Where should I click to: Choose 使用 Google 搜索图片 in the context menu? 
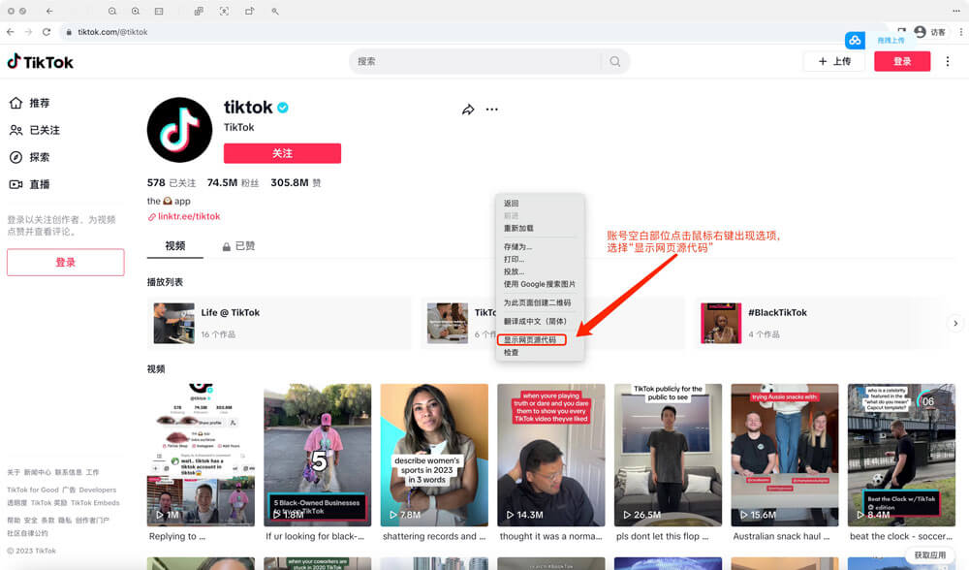pos(540,284)
